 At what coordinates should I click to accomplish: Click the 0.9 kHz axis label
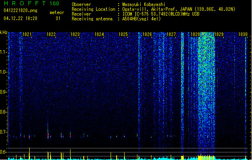pos(4,92)
